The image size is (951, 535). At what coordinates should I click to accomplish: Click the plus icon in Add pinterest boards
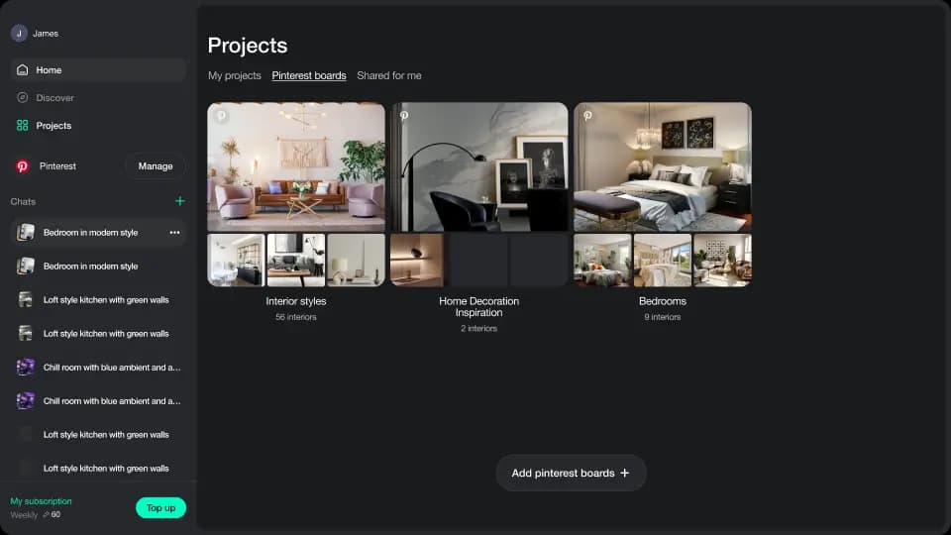(625, 474)
